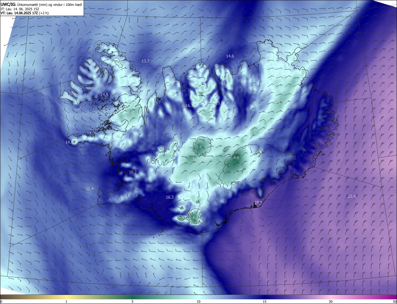The width and height of the screenshot is (397, 304).
Task: Click the 14.5 value label in the Westfjords
Action: [105, 95]
